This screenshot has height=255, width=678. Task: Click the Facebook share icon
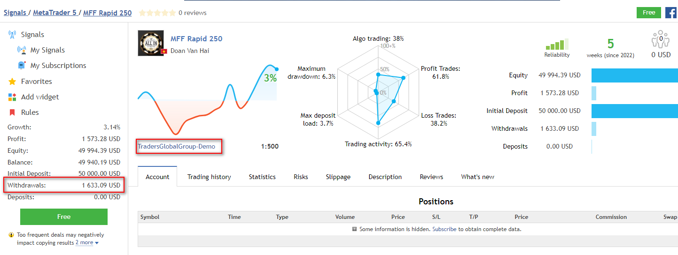(670, 13)
